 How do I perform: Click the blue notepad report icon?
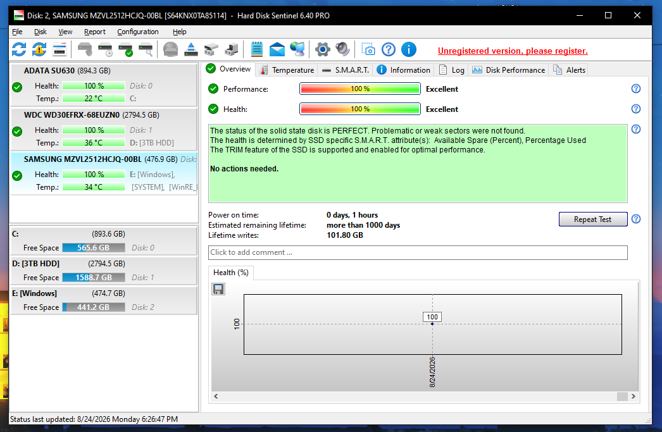coord(257,50)
